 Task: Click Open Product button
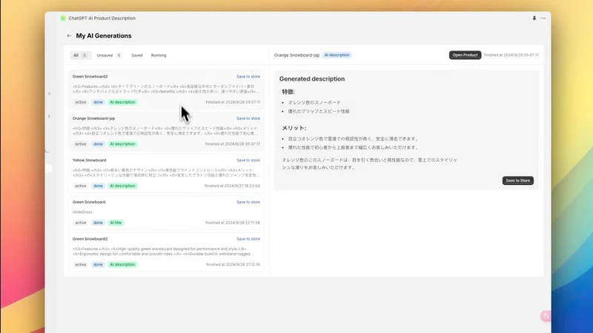465,55
